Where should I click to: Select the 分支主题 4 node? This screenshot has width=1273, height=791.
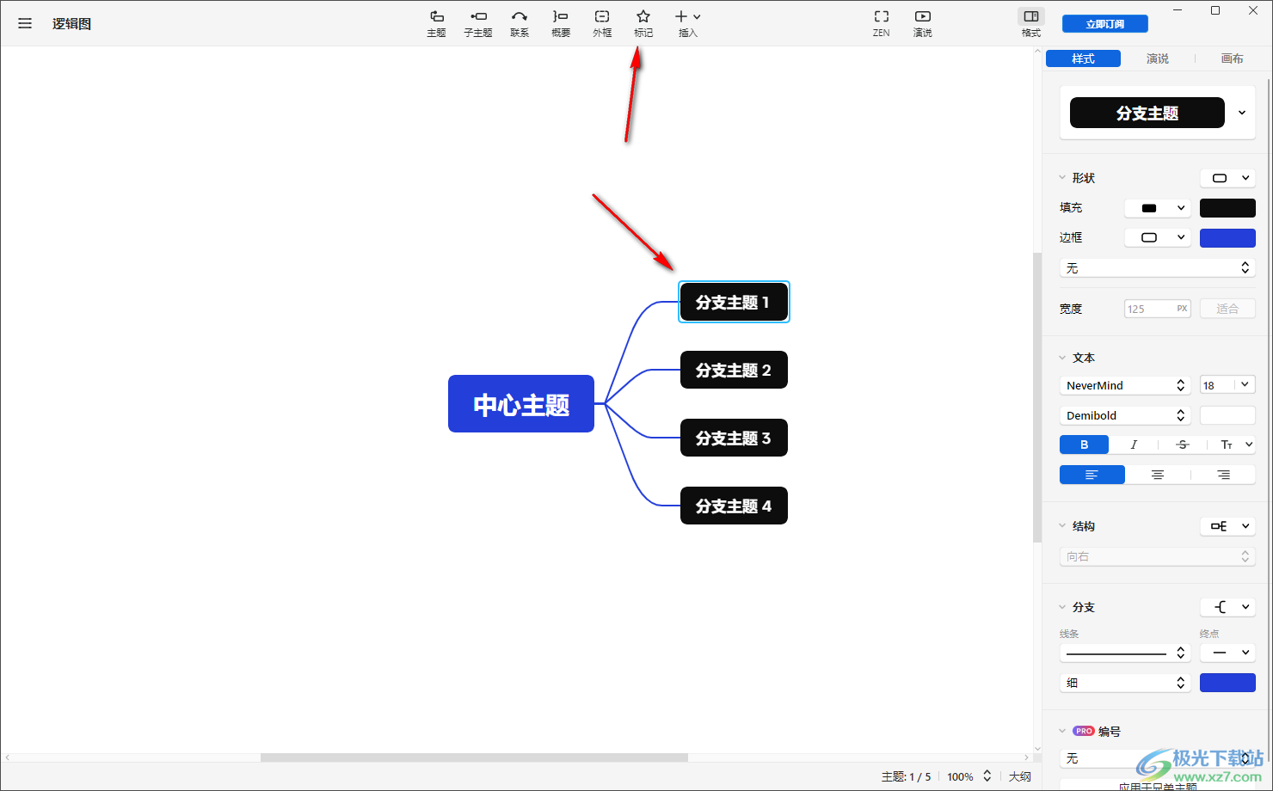(734, 506)
